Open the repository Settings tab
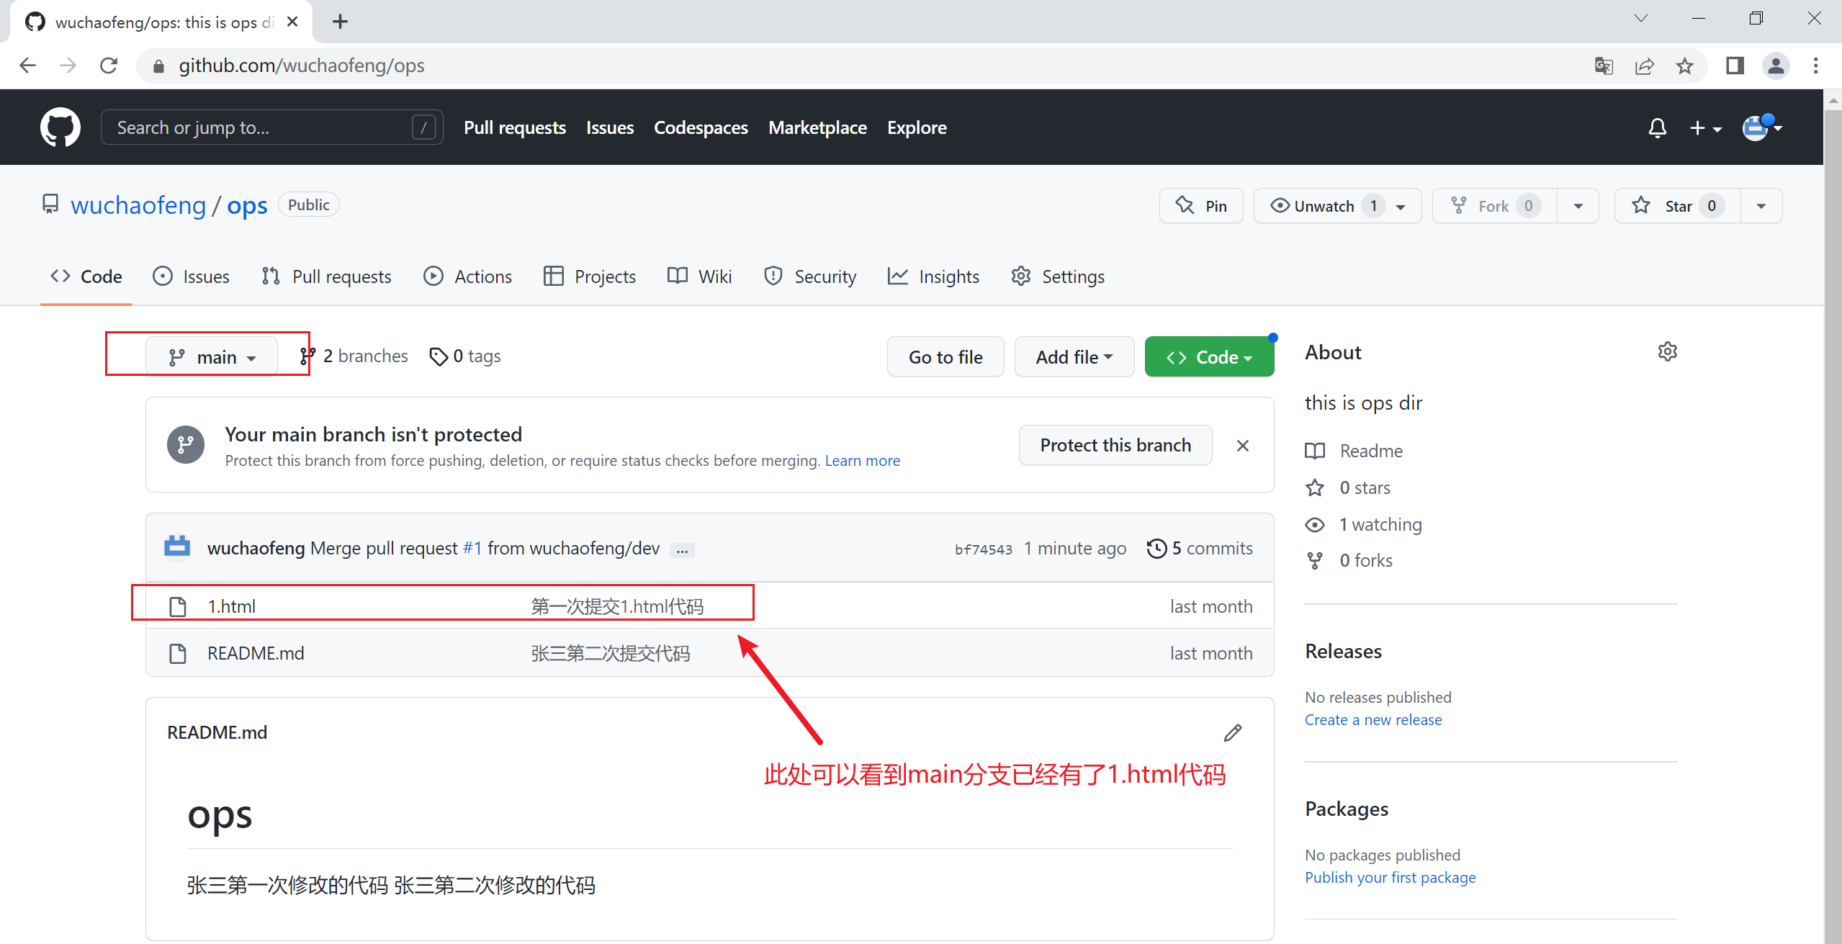 (x=1057, y=277)
